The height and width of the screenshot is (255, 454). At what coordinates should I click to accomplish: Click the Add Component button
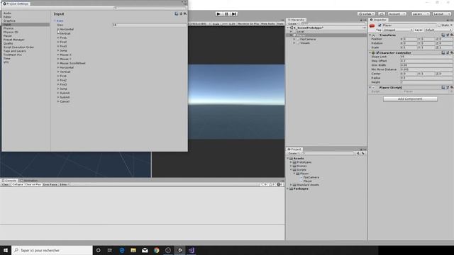click(x=410, y=99)
